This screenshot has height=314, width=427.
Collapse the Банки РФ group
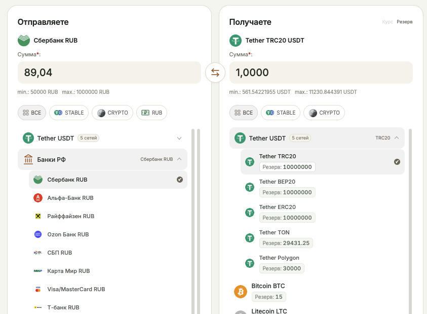(102, 159)
